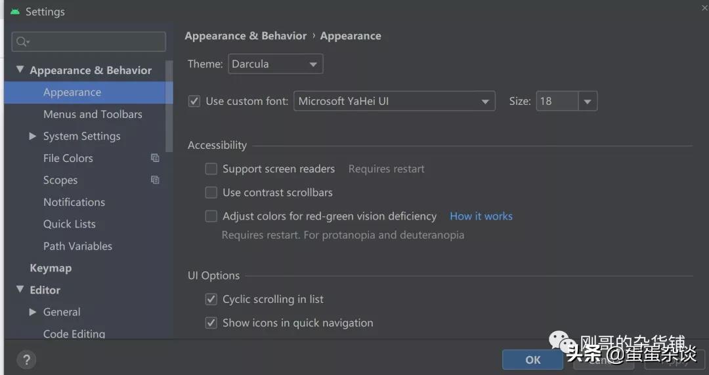Click the help question mark icon

click(26, 359)
